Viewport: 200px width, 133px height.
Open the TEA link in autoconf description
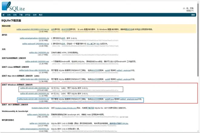coord(98,44)
